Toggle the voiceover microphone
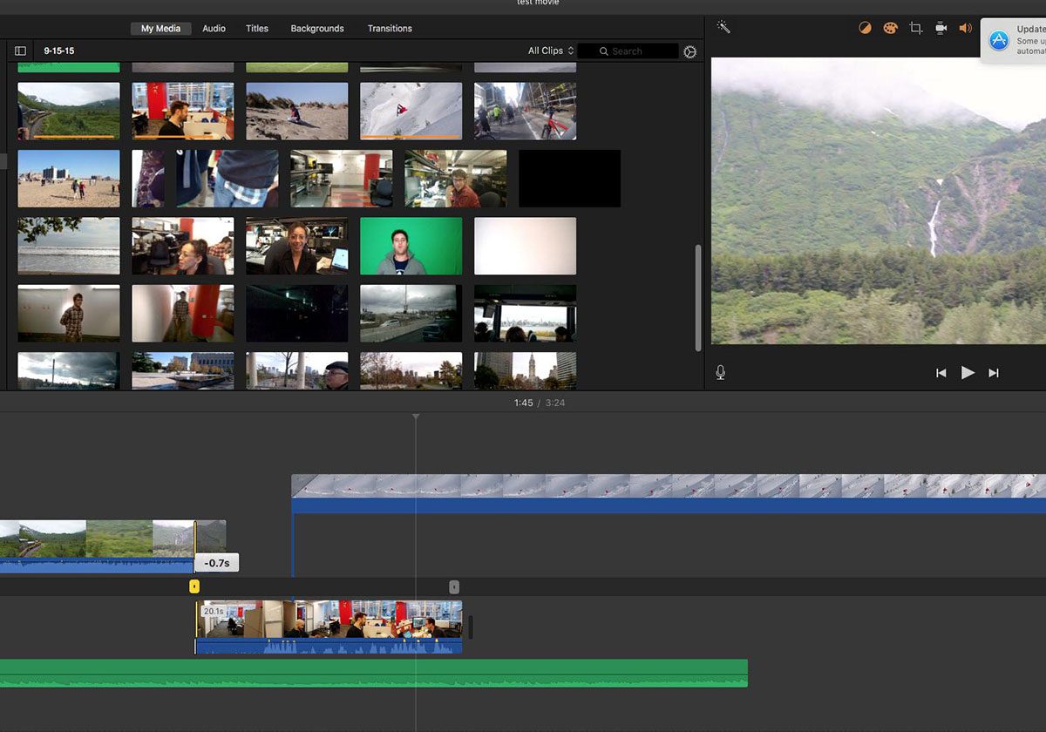This screenshot has width=1046, height=732. [721, 372]
